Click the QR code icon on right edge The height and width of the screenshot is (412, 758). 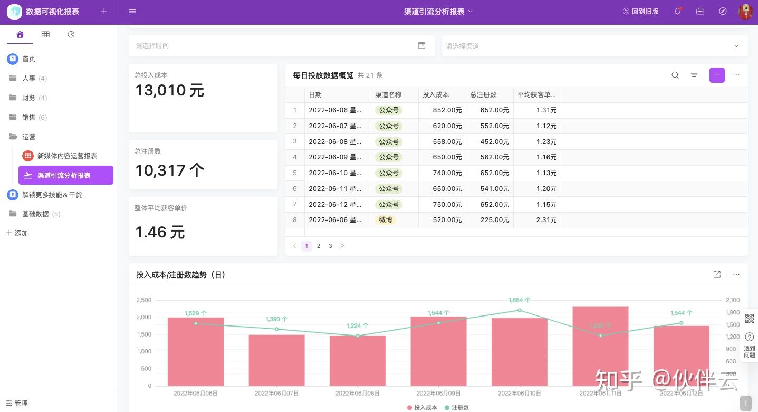coord(749,319)
